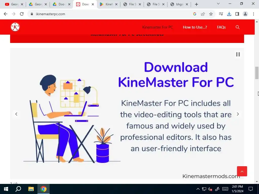Open the touch keyboard tray icon
259x194 pixels.
pos(225,189)
